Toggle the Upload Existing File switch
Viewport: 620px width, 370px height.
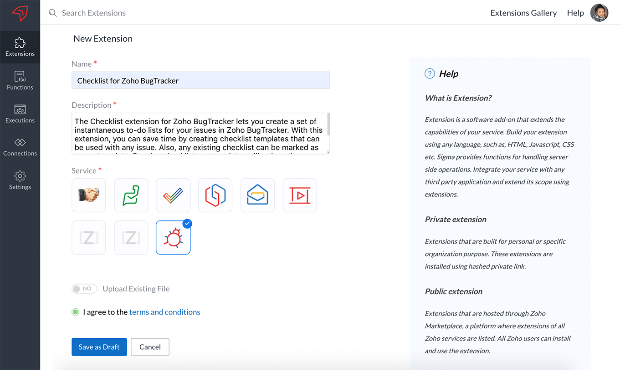tap(84, 289)
